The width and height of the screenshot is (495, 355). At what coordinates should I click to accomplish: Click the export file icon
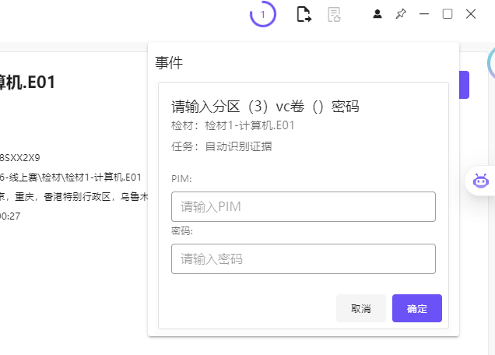(x=304, y=14)
